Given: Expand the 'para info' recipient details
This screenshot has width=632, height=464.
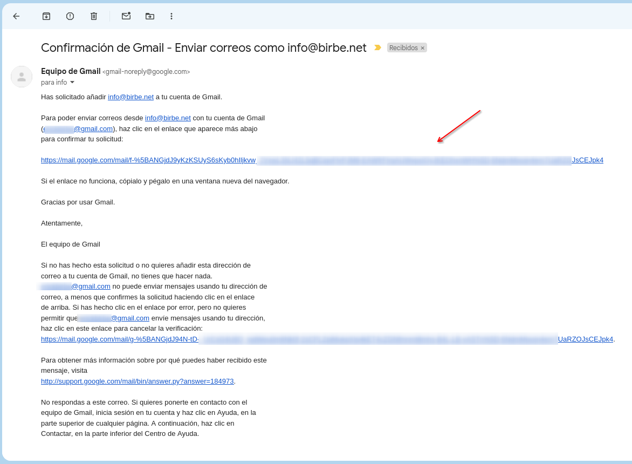Looking at the screenshot, I should coord(73,82).
